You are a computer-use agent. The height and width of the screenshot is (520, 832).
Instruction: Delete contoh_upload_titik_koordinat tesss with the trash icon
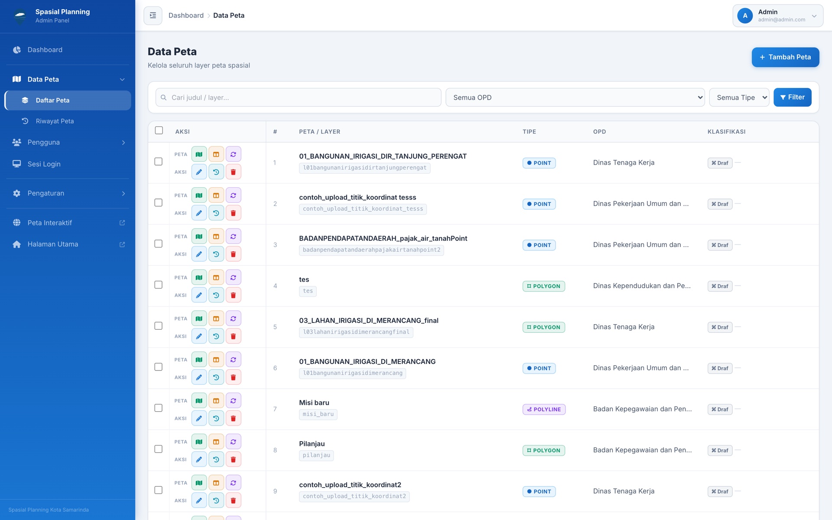pyautogui.click(x=233, y=213)
